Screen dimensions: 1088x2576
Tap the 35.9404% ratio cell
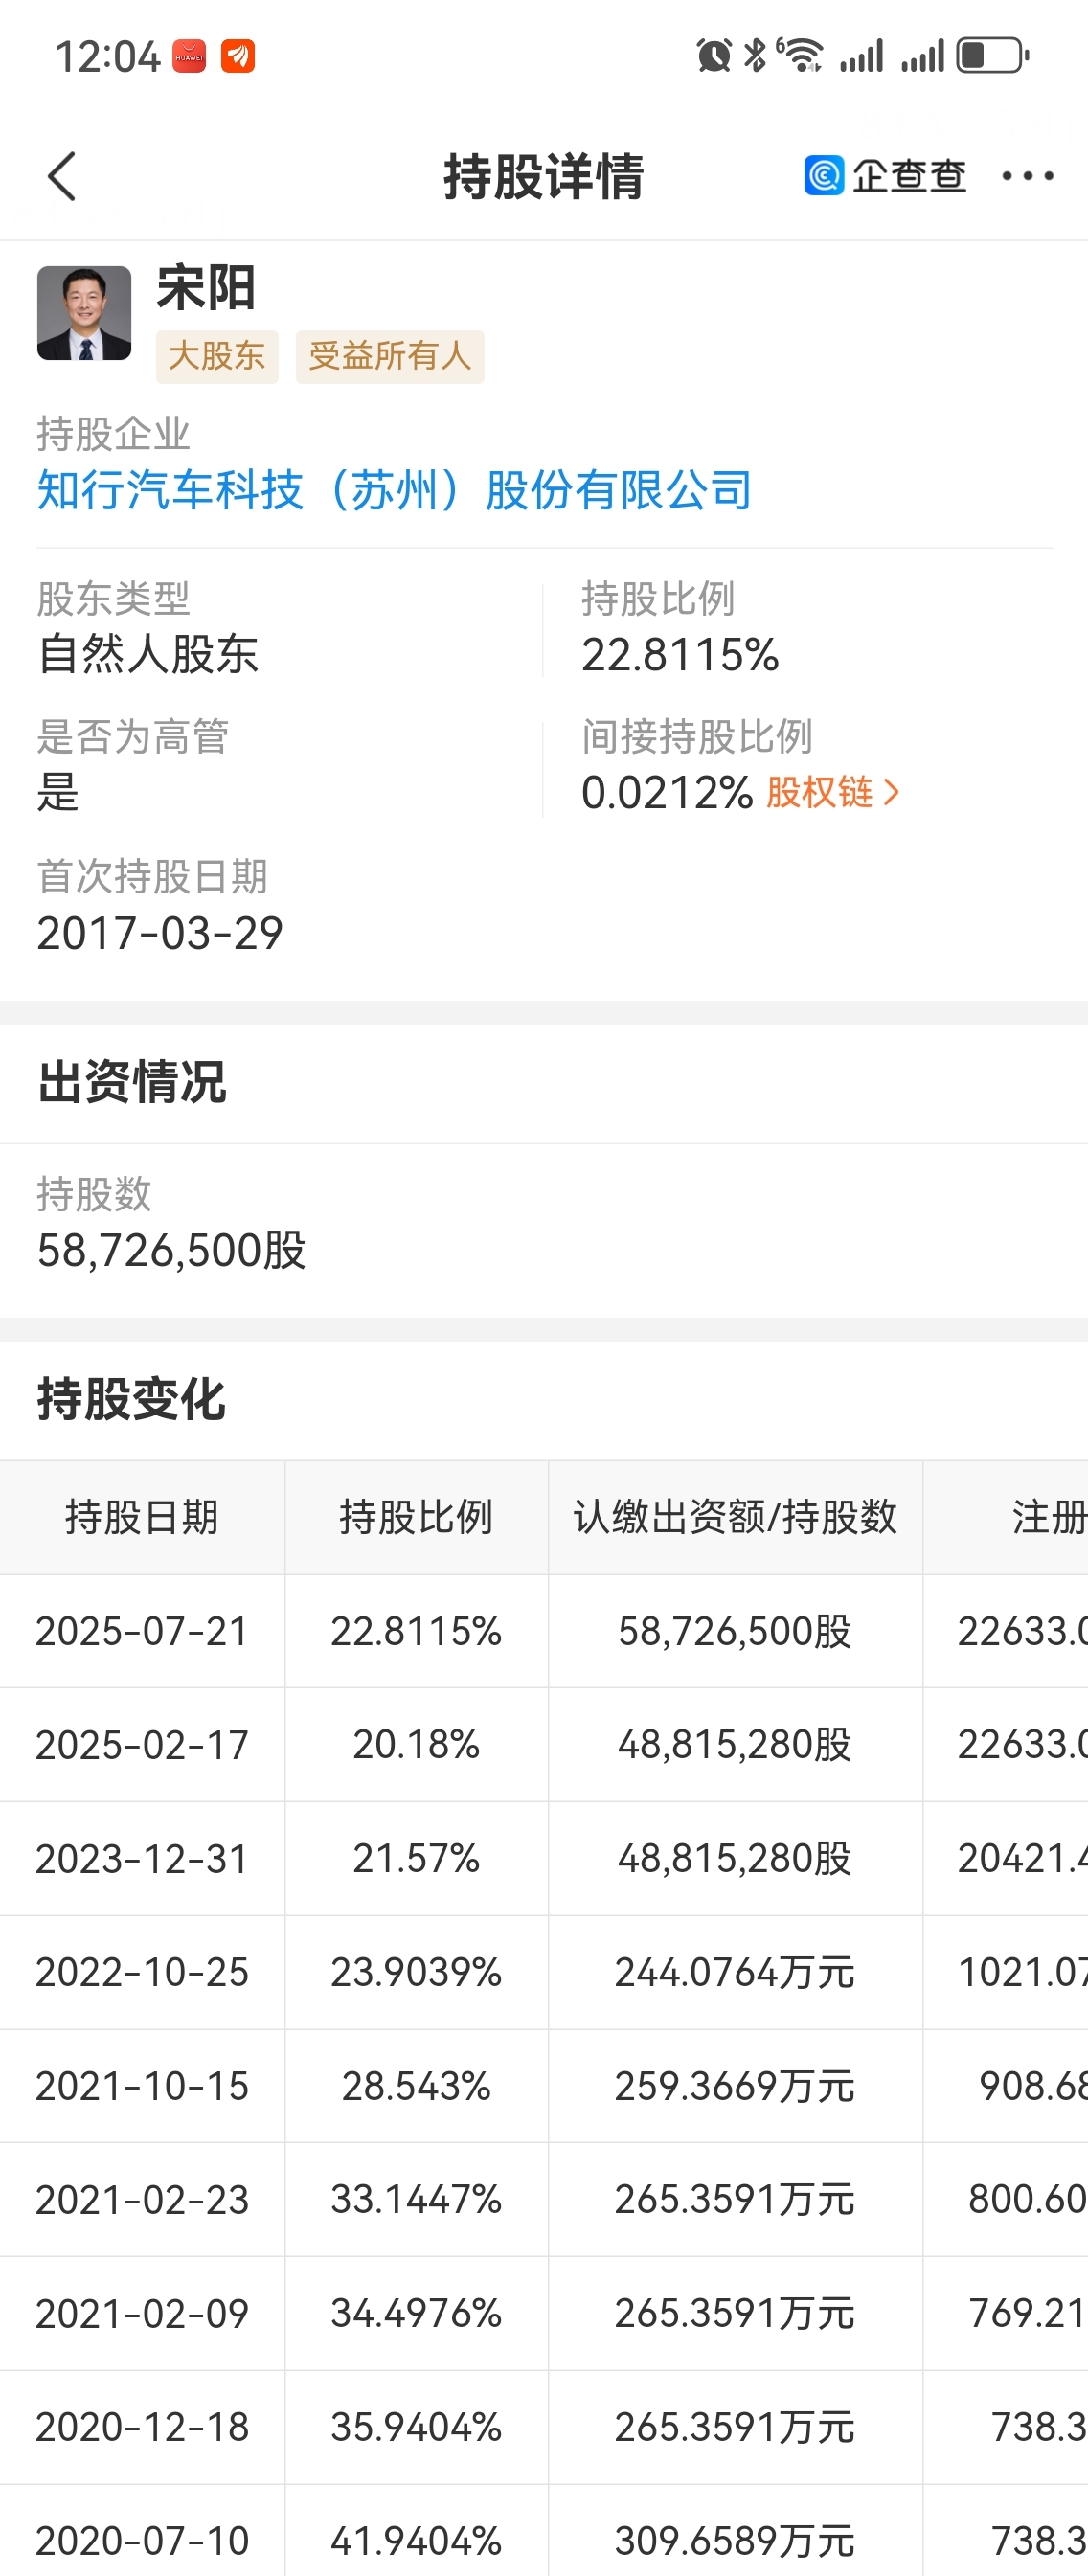coord(416,2427)
